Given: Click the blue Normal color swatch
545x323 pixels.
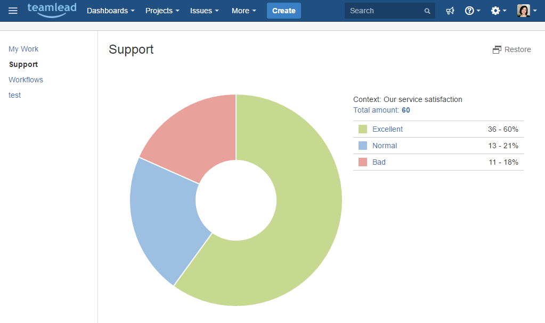Looking at the screenshot, I should tap(363, 146).
